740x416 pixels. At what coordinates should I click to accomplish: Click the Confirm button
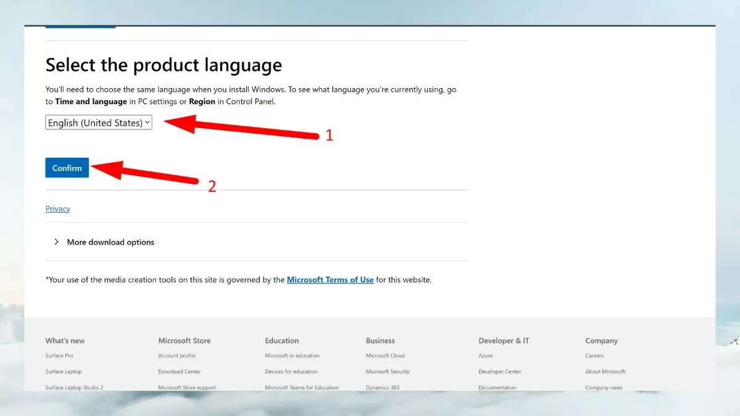[x=67, y=167]
